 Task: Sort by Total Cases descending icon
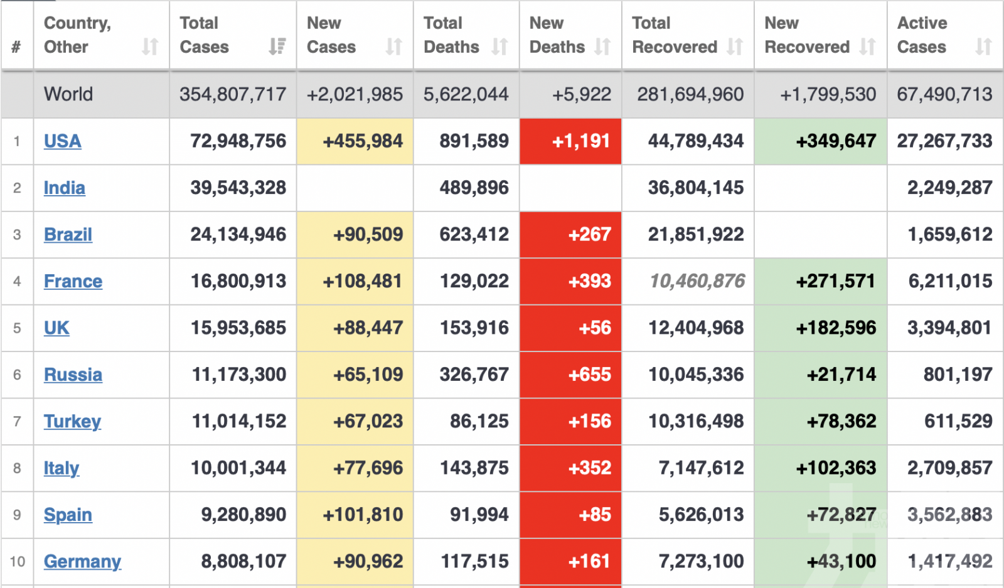(277, 46)
